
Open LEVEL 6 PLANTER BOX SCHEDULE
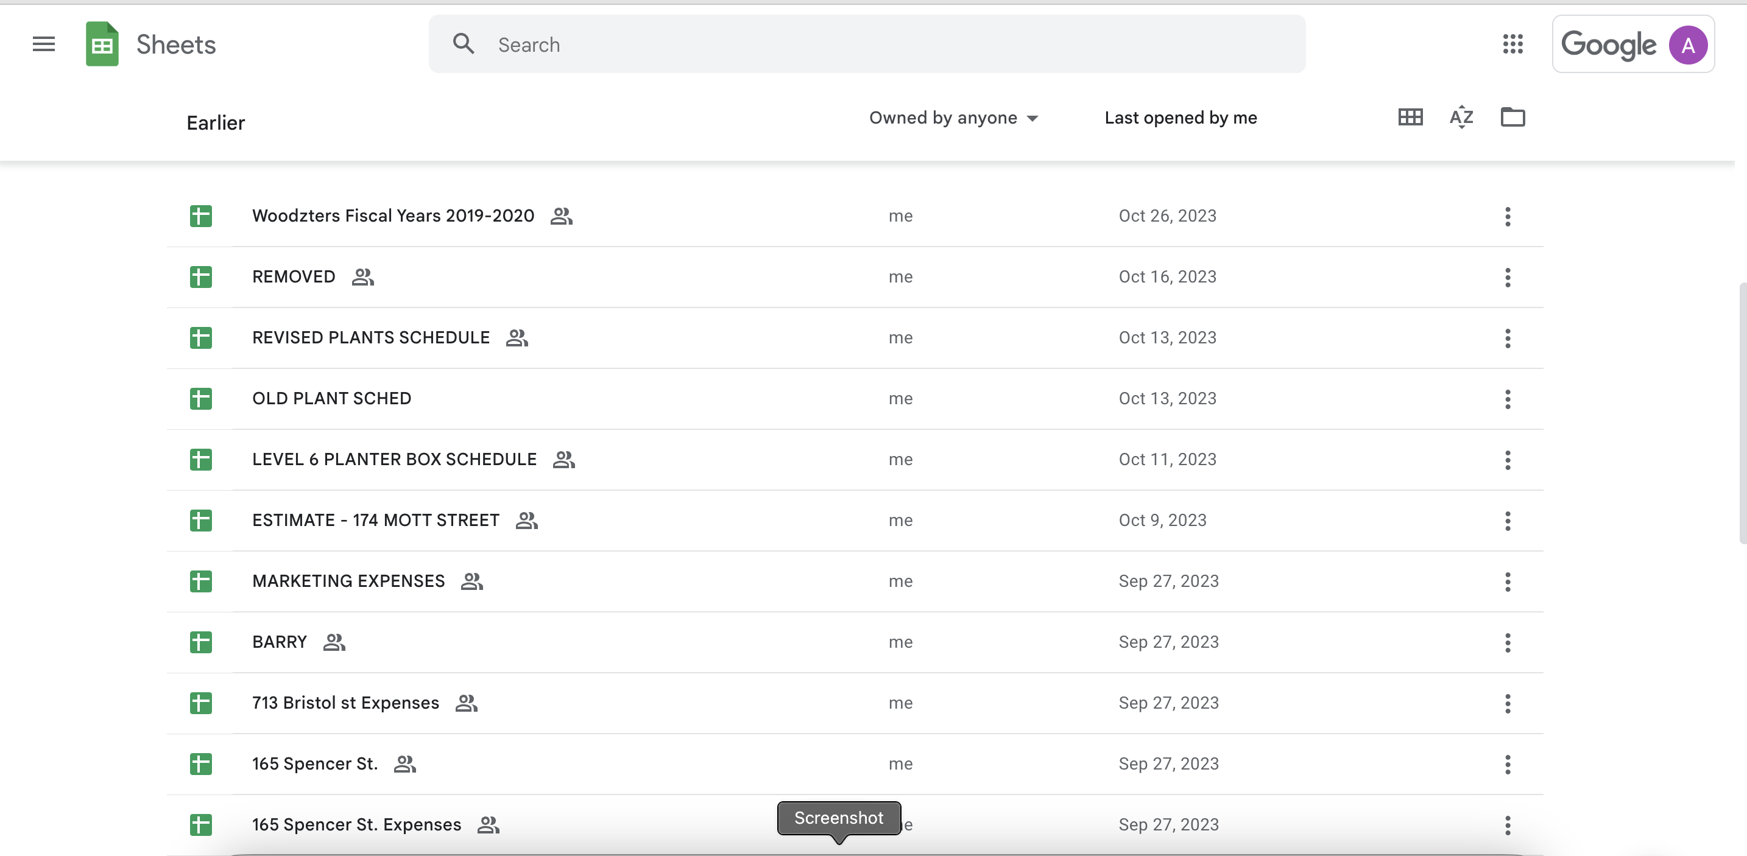394,460
